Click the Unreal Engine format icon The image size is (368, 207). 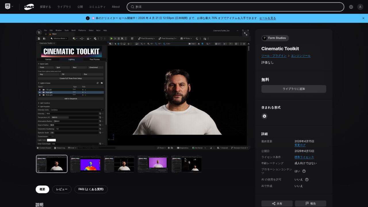[x=264, y=116]
